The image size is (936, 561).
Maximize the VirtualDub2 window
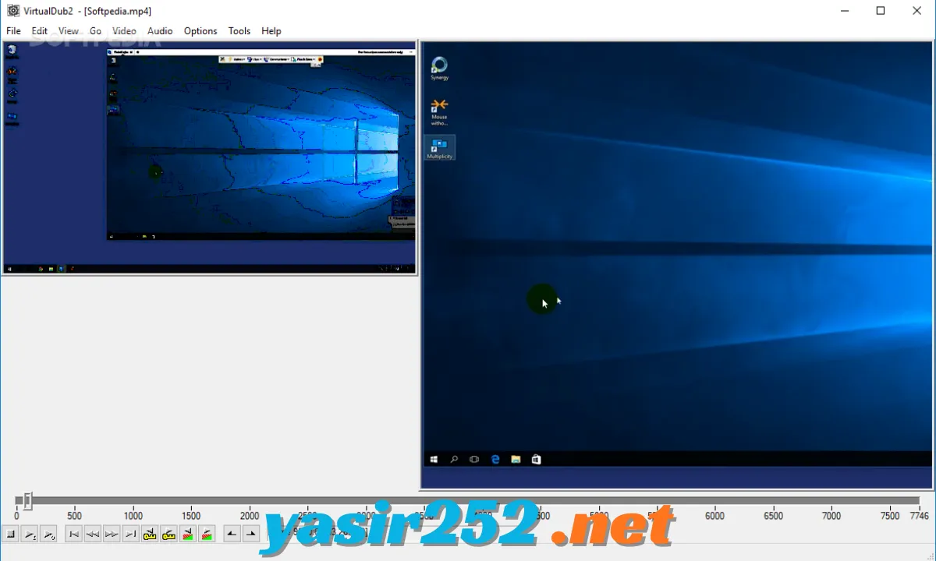(881, 11)
